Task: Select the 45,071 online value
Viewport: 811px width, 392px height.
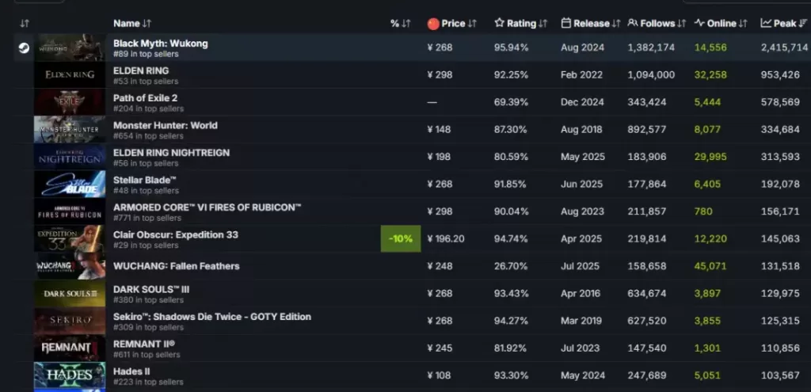Action: (x=710, y=266)
